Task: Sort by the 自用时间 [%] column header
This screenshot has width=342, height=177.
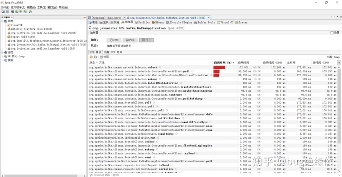Action: click(x=225, y=62)
